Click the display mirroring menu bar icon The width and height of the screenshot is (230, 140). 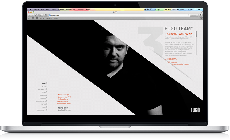[x=151, y=10]
